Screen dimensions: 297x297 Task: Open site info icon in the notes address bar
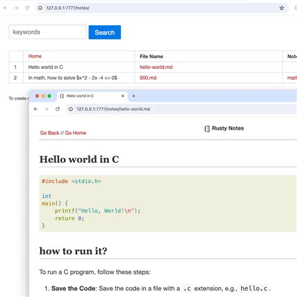tap(40, 8)
